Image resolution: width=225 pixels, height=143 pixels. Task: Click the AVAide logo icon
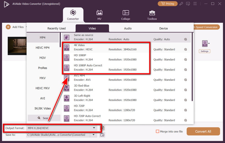click(x=6, y=4)
